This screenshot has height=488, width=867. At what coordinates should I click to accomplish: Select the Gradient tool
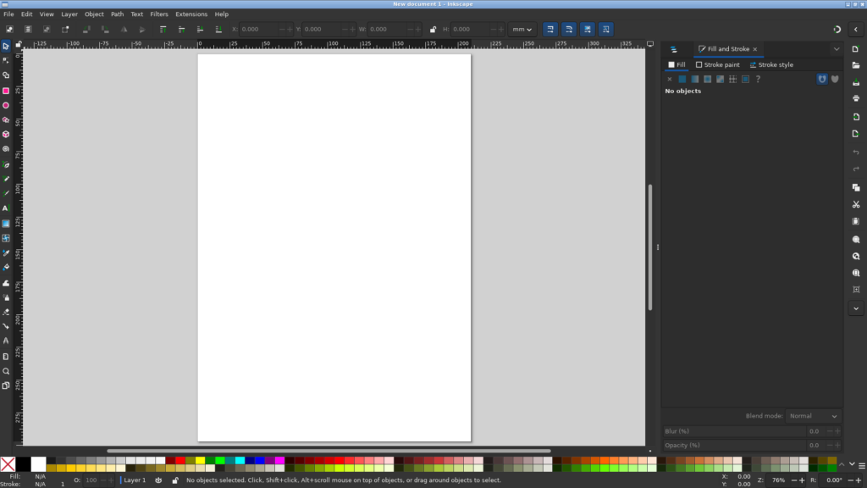tap(6, 224)
